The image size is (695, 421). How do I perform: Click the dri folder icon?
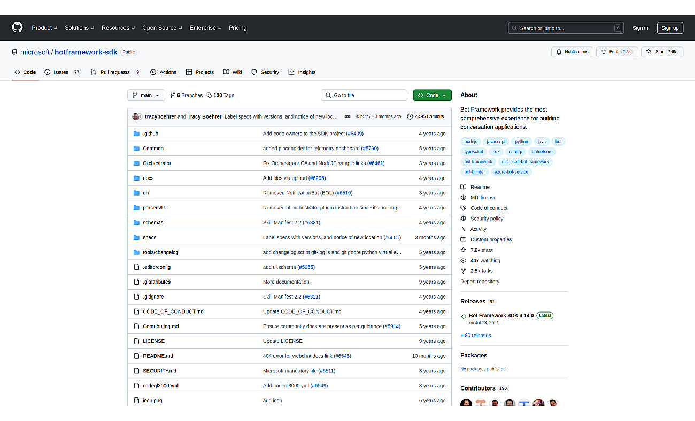[x=136, y=193]
